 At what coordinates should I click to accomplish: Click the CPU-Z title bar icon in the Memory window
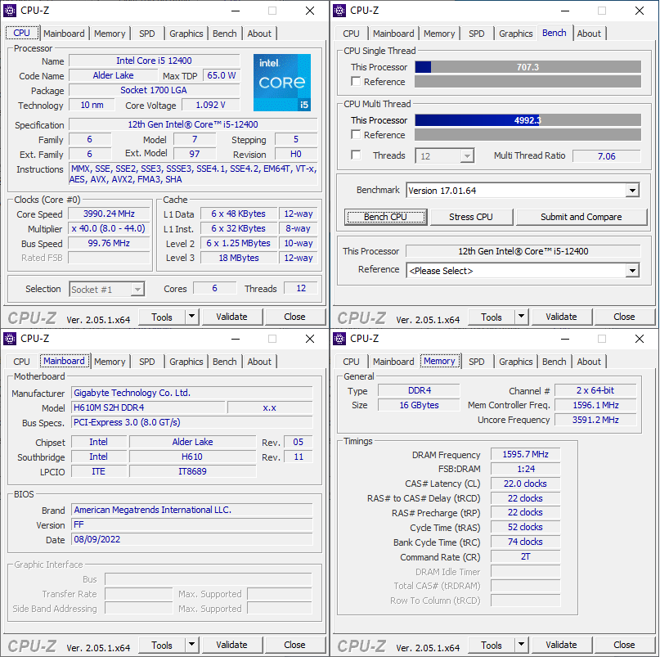point(339,339)
